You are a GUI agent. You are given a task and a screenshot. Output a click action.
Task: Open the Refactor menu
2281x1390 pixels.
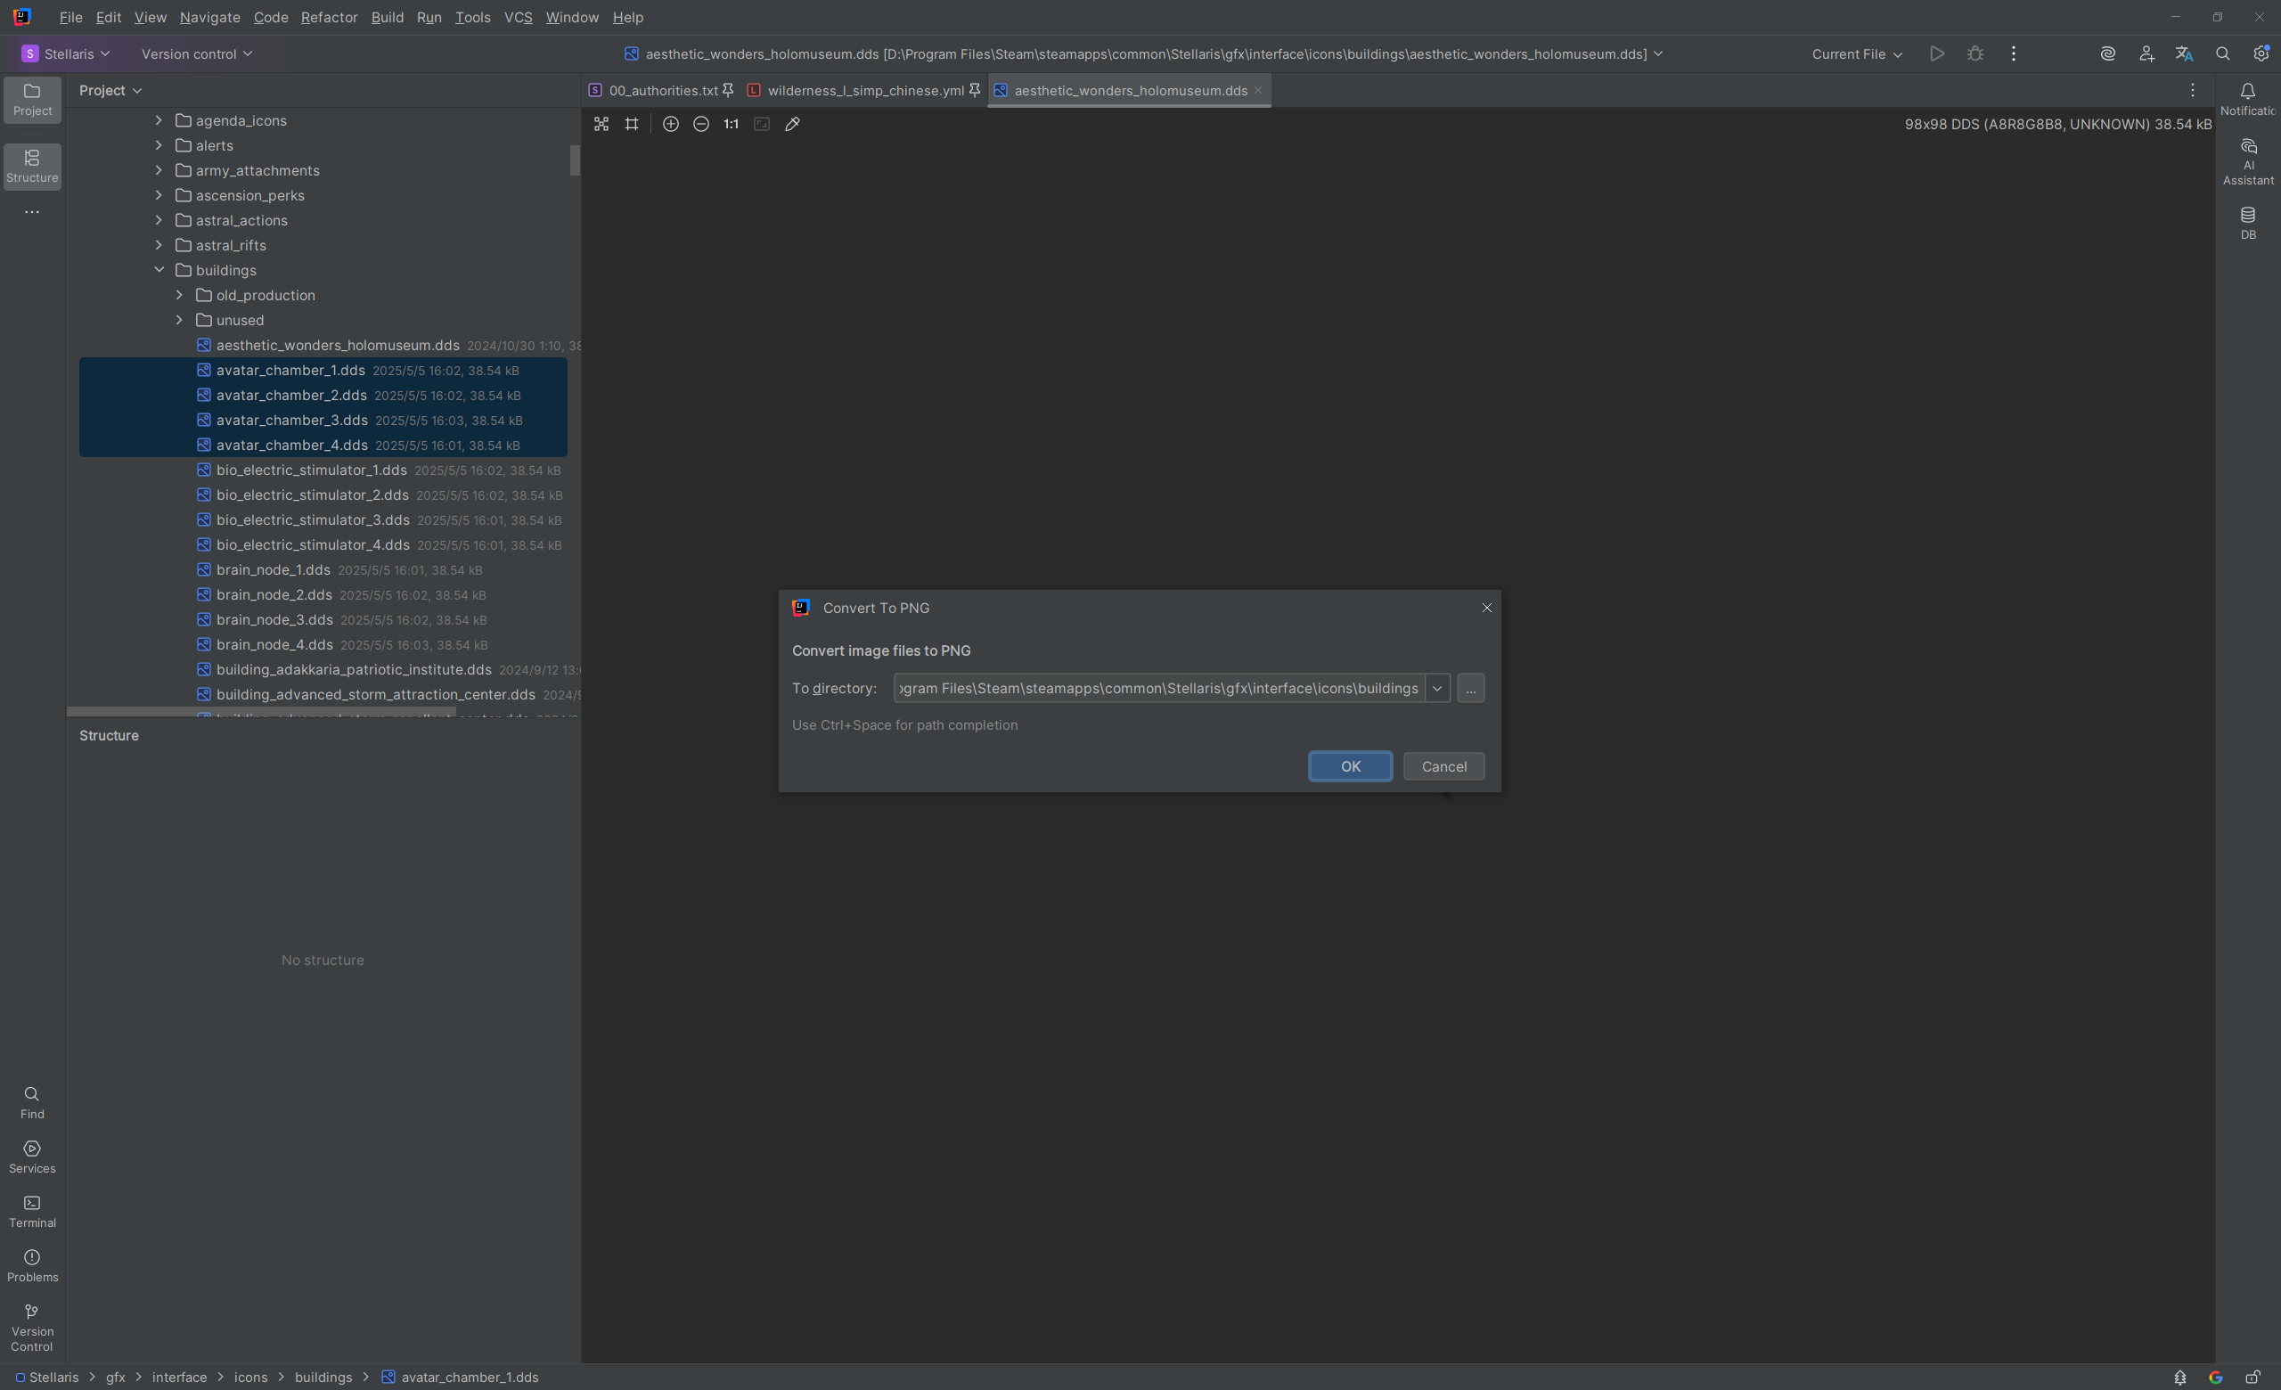click(329, 17)
